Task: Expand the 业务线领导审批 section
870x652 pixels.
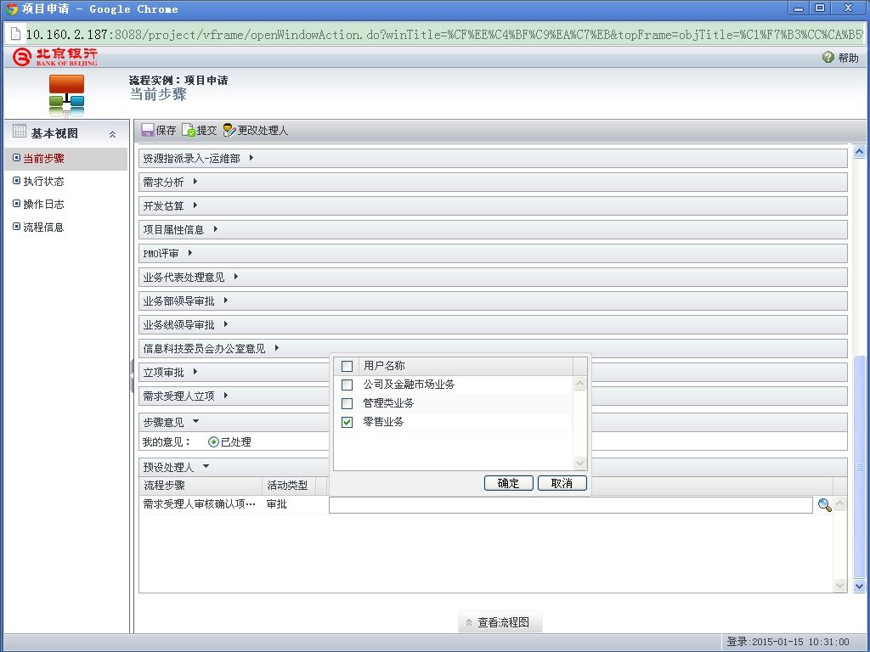Action: click(x=225, y=324)
